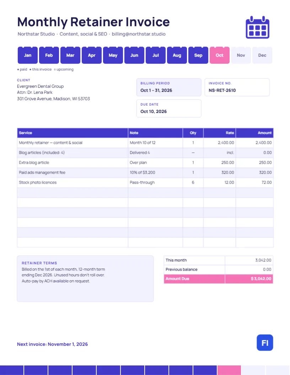The width and height of the screenshot is (290, 375).
Task: Click the Monthly Retainer Invoice title
Action: point(93,22)
